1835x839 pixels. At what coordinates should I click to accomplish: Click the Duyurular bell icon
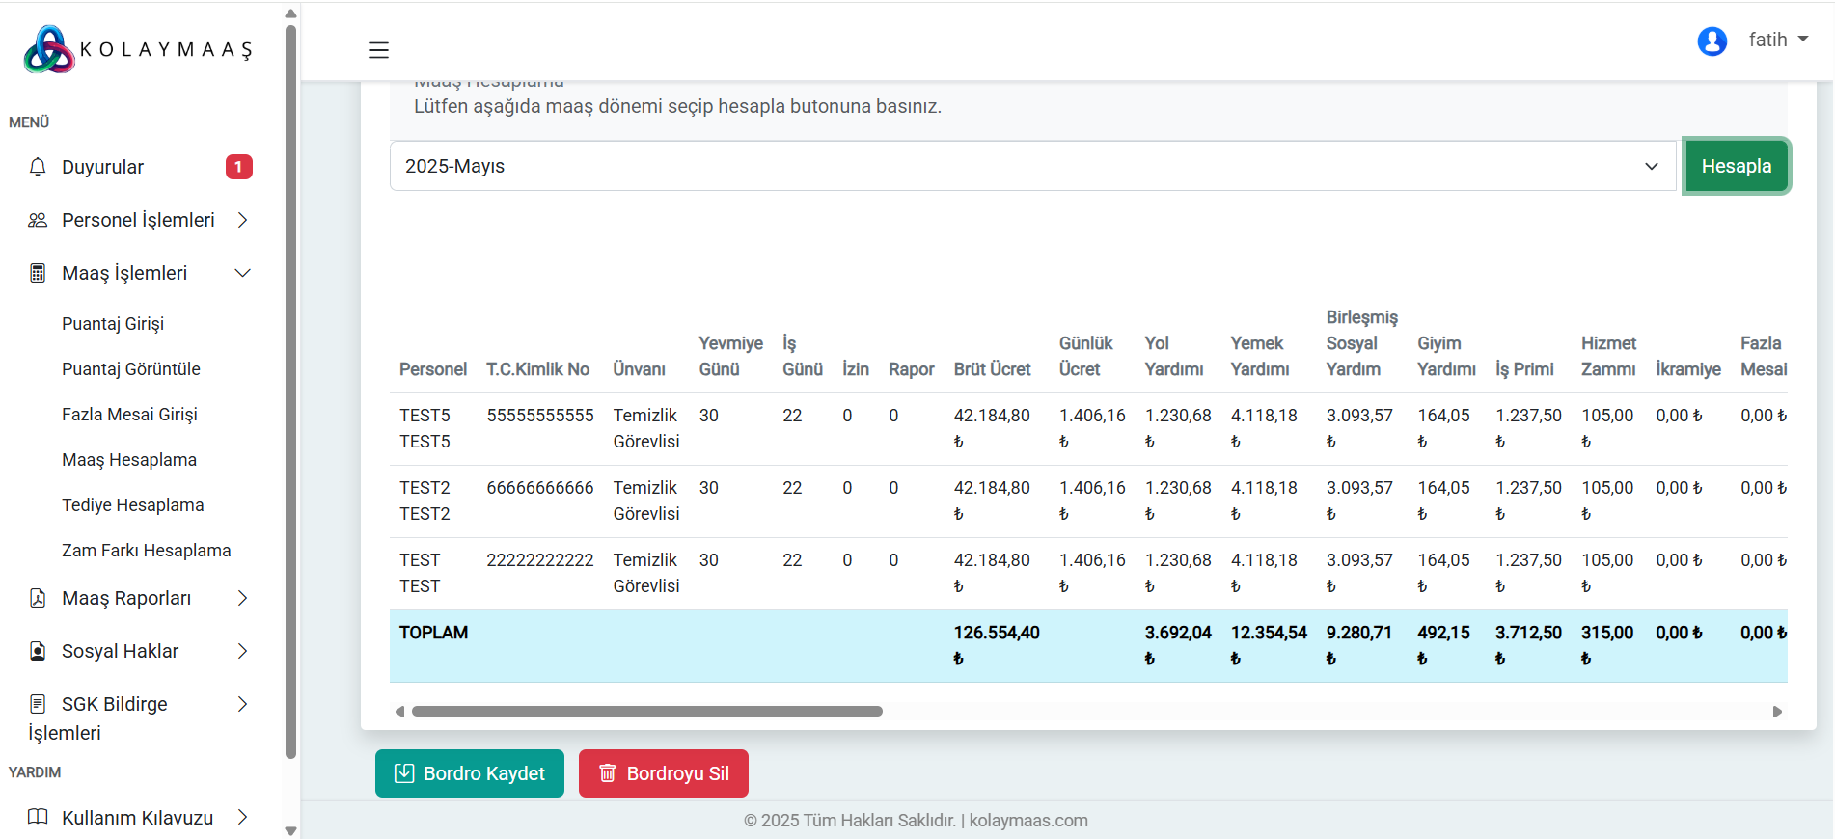[38, 167]
